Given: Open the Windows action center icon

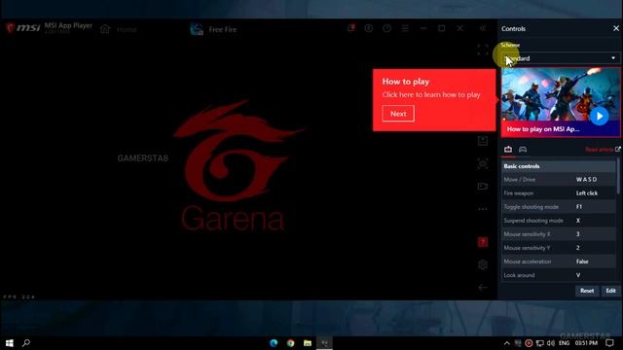Looking at the screenshot, I should 610,343.
